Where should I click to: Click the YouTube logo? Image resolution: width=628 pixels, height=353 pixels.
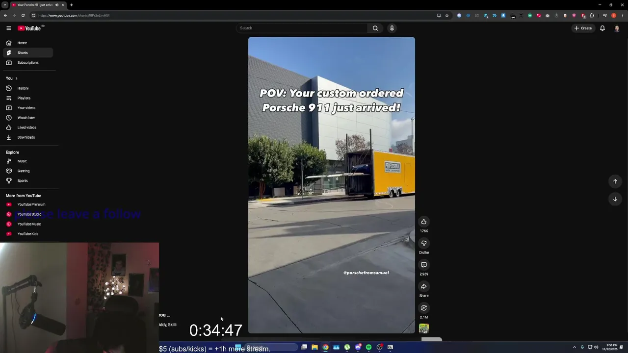click(x=29, y=28)
